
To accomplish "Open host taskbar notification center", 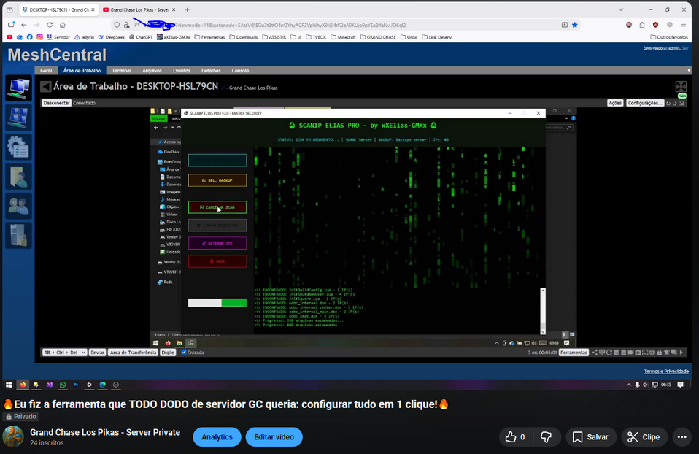I will point(680,385).
